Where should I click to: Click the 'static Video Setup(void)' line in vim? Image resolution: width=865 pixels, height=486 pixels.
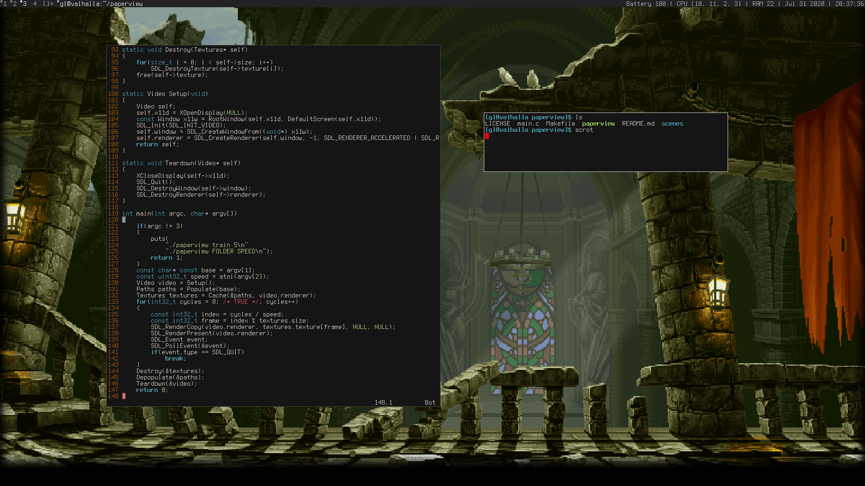[165, 94]
